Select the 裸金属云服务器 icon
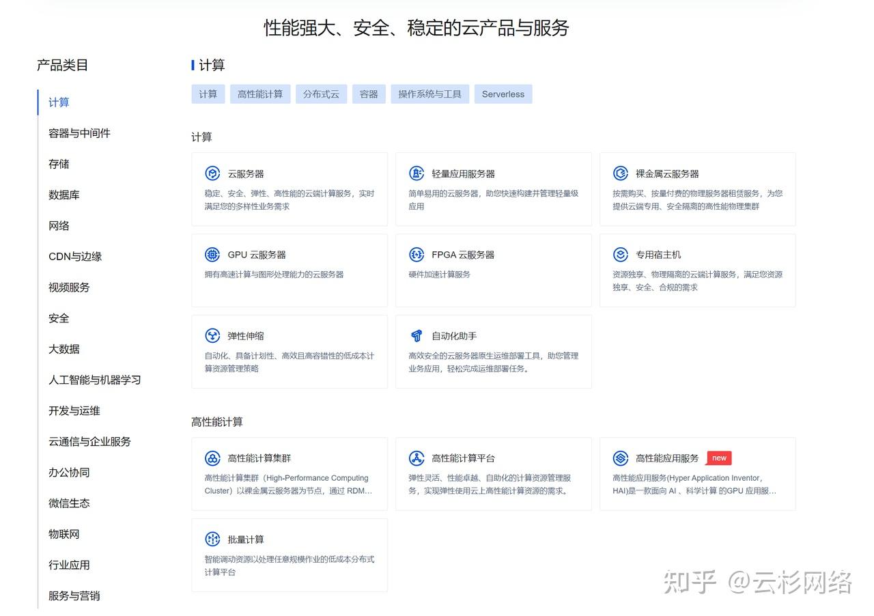 (x=621, y=173)
